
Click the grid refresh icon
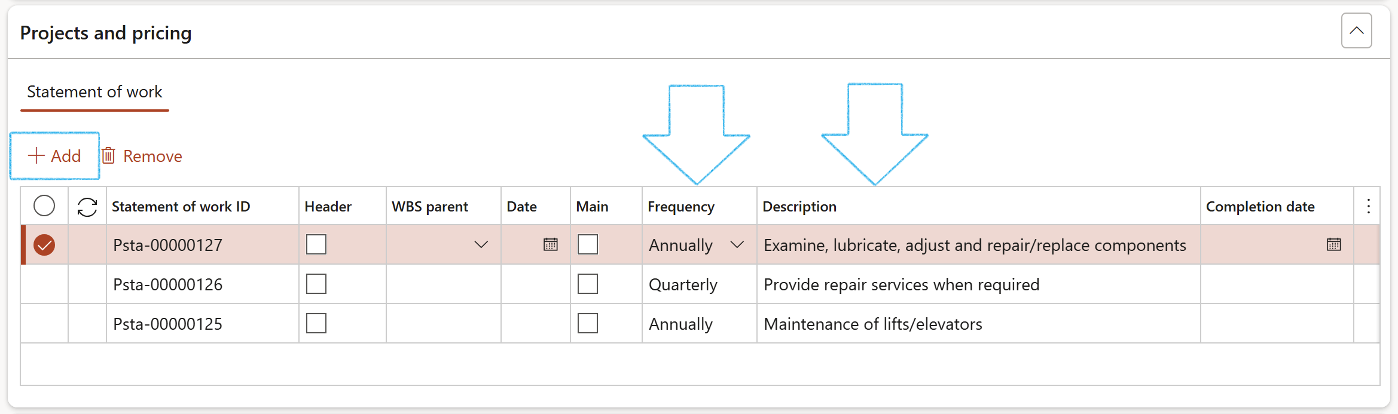[x=87, y=207]
